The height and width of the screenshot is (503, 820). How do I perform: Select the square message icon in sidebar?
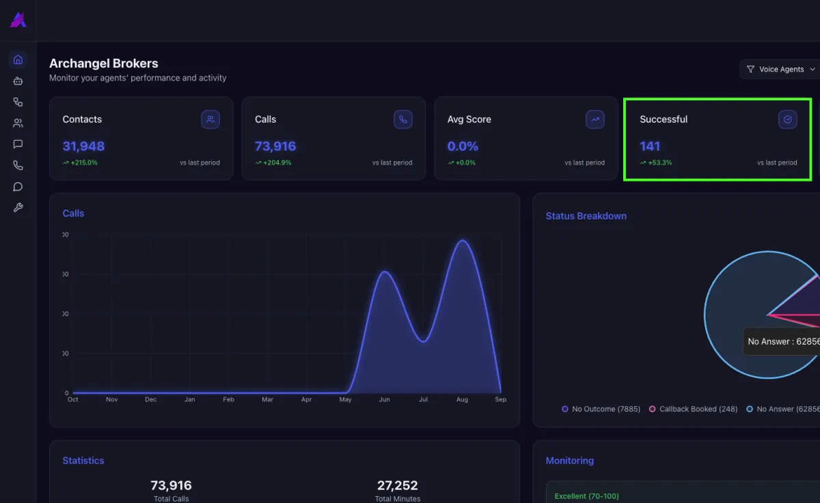pos(18,145)
